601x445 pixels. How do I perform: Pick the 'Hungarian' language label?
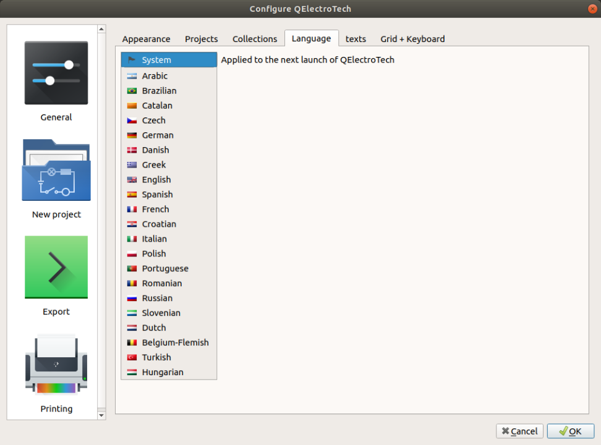(x=163, y=373)
